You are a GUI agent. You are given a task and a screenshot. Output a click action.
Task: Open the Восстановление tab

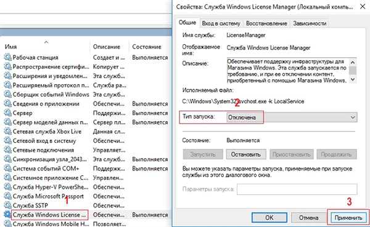(x=266, y=23)
